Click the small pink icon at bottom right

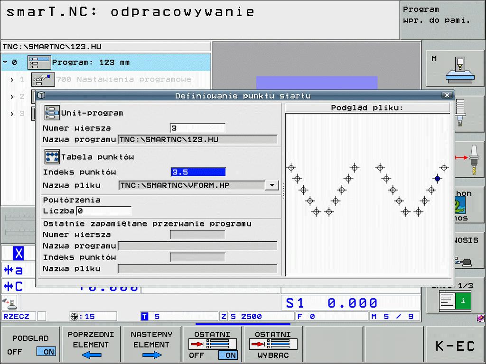(x=480, y=318)
